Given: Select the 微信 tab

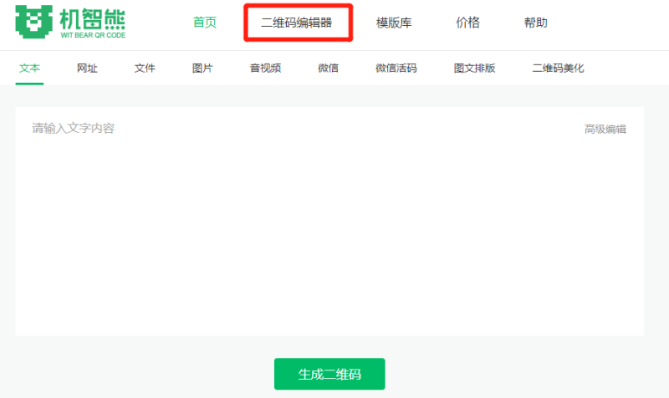Looking at the screenshot, I should [328, 69].
